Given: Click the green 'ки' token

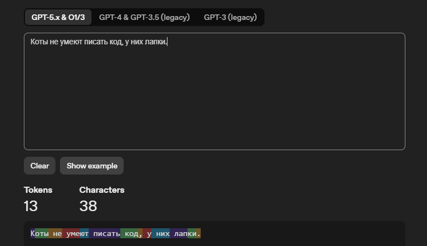Looking at the screenshot, I should coord(192,233).
